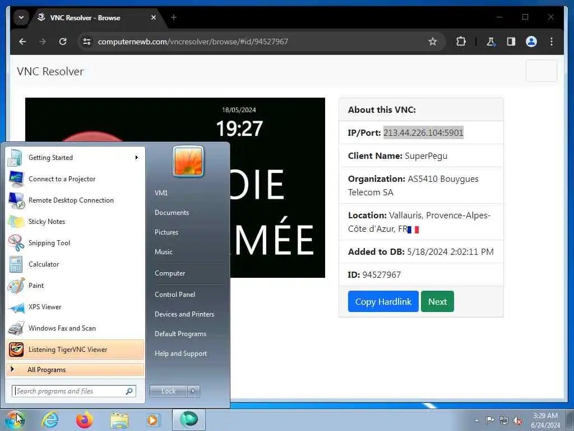
Task: Select Listening TigerVNC Viewer entry
Action: click(x=75, y=350)
